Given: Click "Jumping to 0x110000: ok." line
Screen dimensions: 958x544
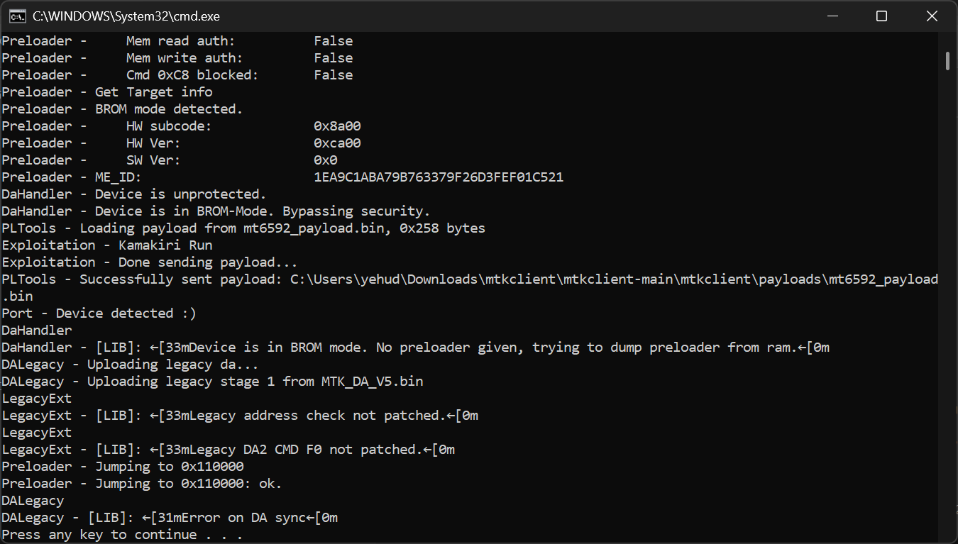Looking at the screenshot, I should point(141,484).
